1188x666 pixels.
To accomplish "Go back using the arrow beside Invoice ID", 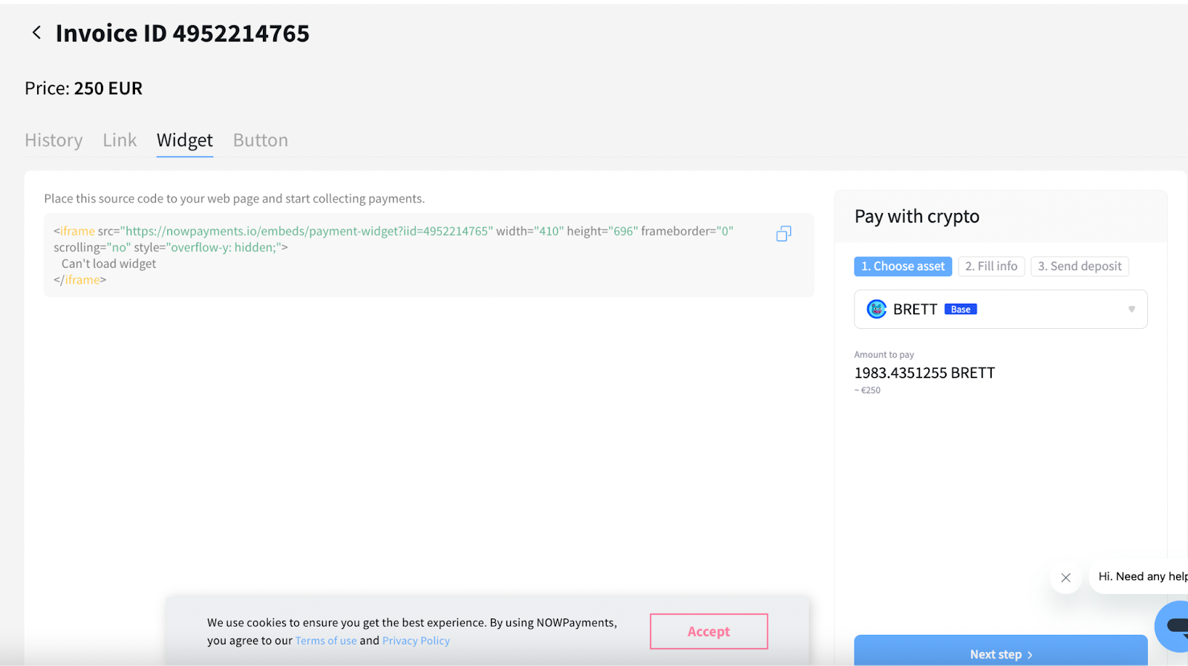I will [36, 33].
